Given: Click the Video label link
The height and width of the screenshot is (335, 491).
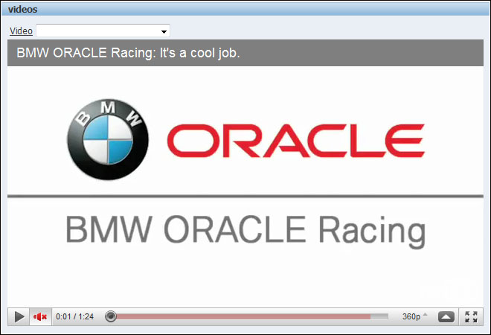Looking at the screenshot, I should click(21, 31).
